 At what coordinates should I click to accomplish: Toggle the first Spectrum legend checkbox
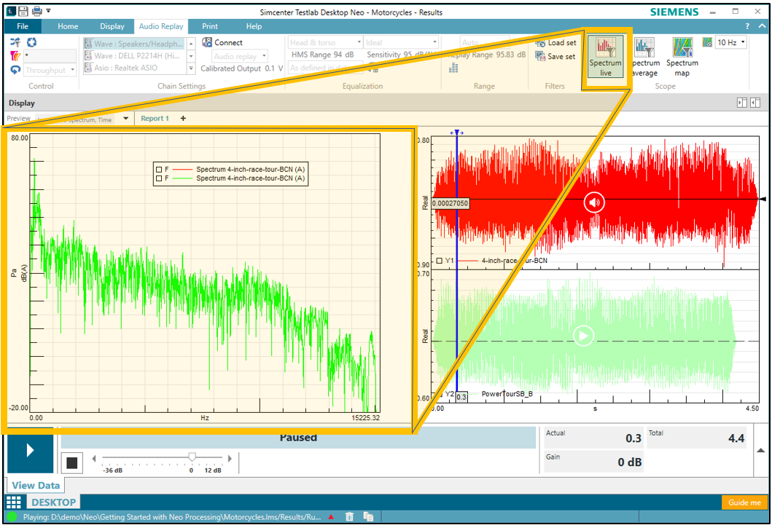click(x=159, y=169)
